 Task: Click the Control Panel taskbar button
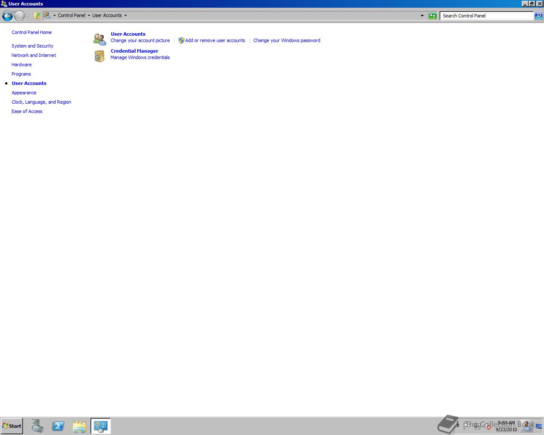pos(101,426)
